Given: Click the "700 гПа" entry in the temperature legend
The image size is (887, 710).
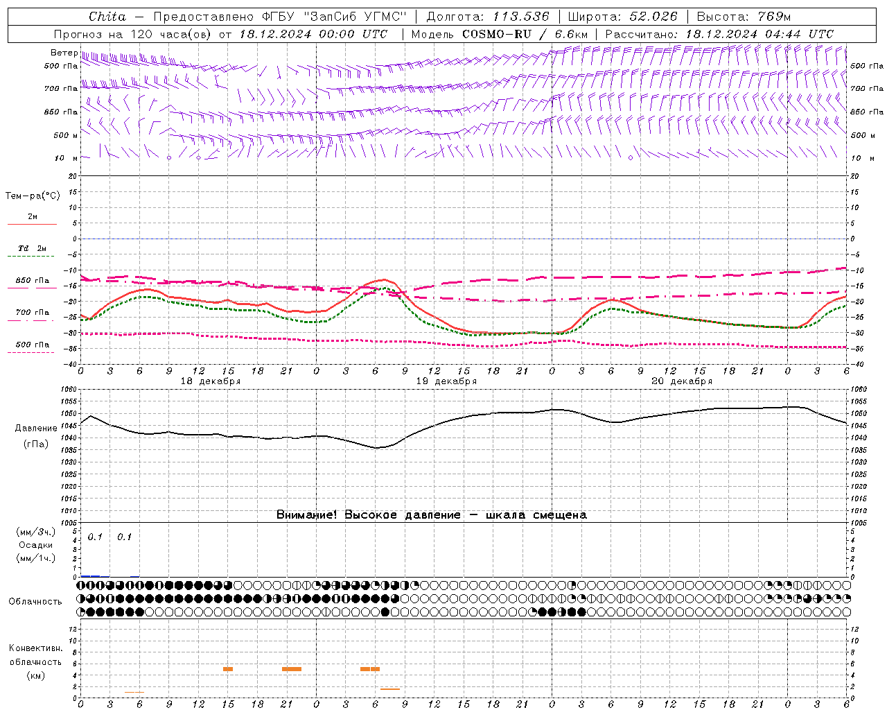Looking at the screenshot, I should coord(33,313).
